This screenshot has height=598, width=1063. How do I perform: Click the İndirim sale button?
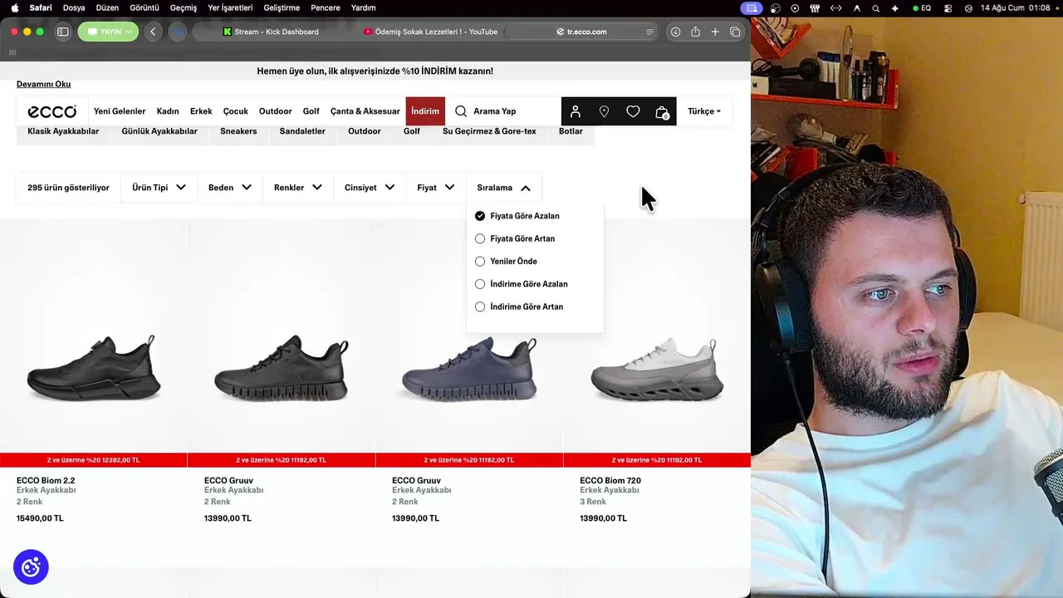pos(425,111)
